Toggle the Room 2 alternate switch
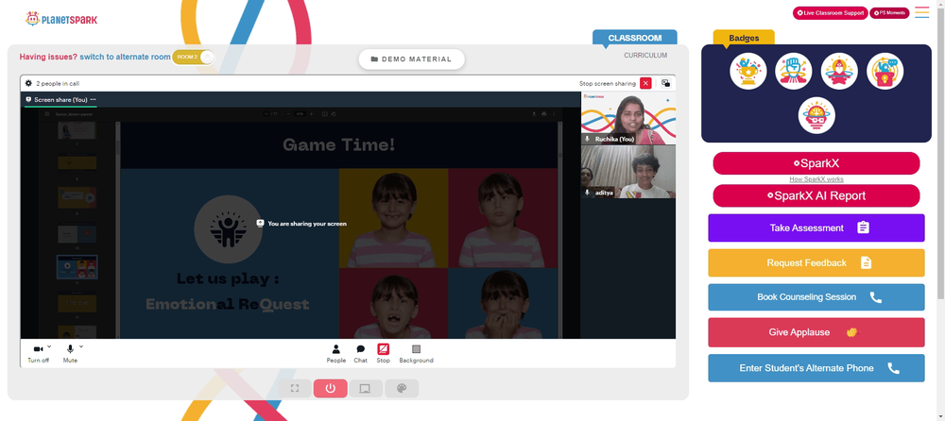945x421 pixels. coord(194,57)
